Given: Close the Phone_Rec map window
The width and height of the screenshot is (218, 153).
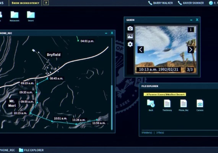Looking at the screenshot, I should click(112, 33).
